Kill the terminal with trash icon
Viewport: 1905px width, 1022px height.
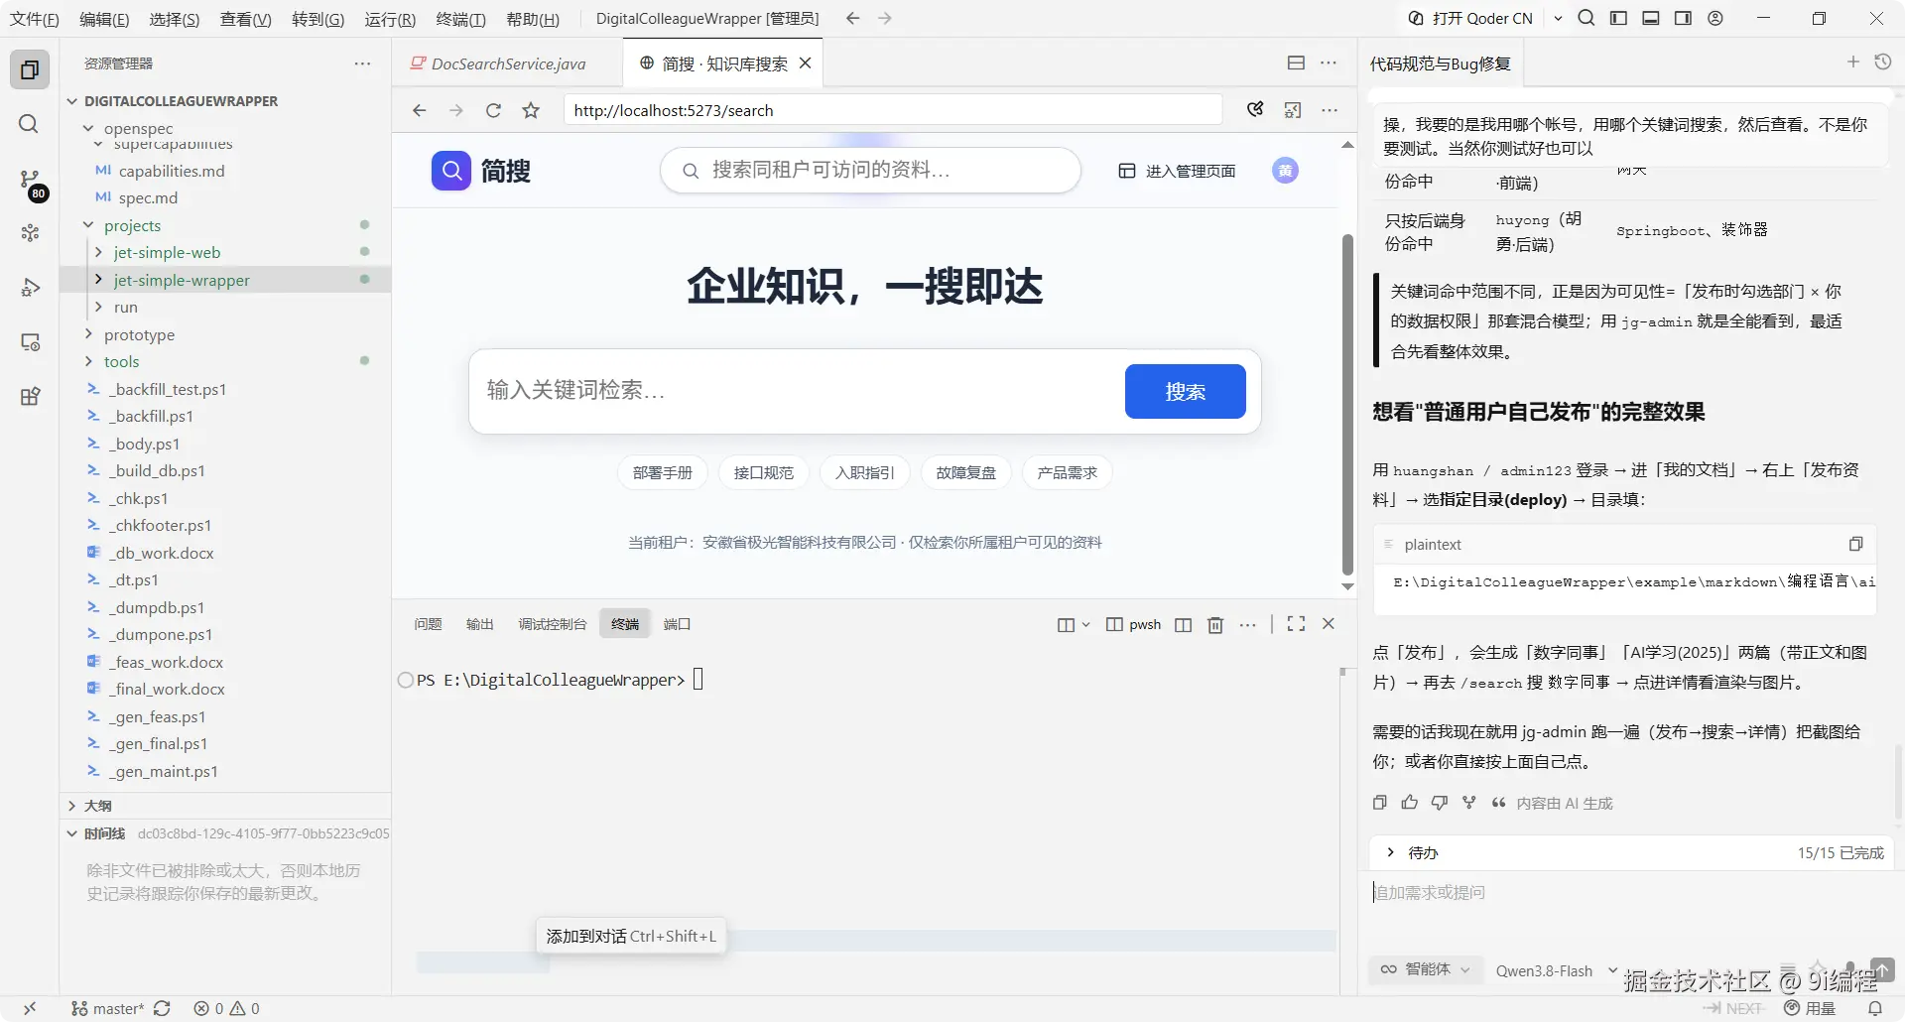1215,624
